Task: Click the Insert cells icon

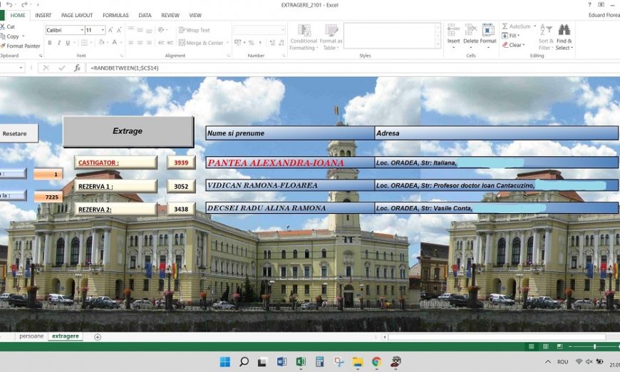Action: [453, 30]
